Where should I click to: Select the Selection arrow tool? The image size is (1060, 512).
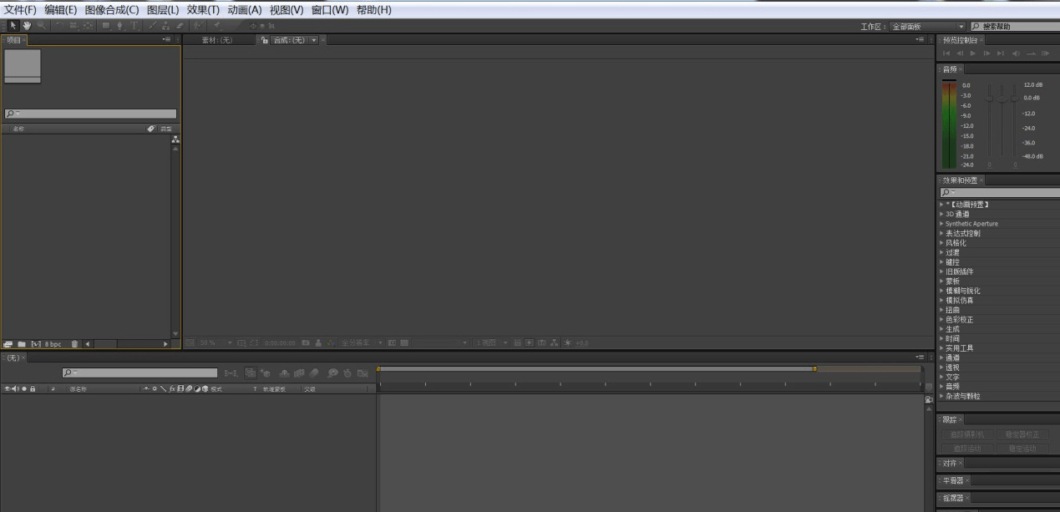point(13,26)
